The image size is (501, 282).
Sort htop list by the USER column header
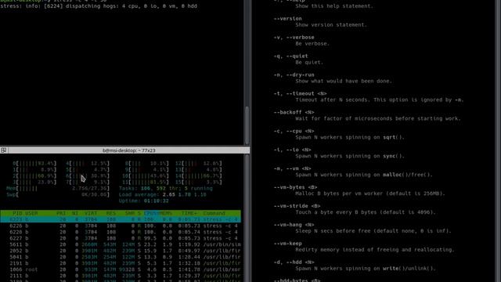(31, 213)
